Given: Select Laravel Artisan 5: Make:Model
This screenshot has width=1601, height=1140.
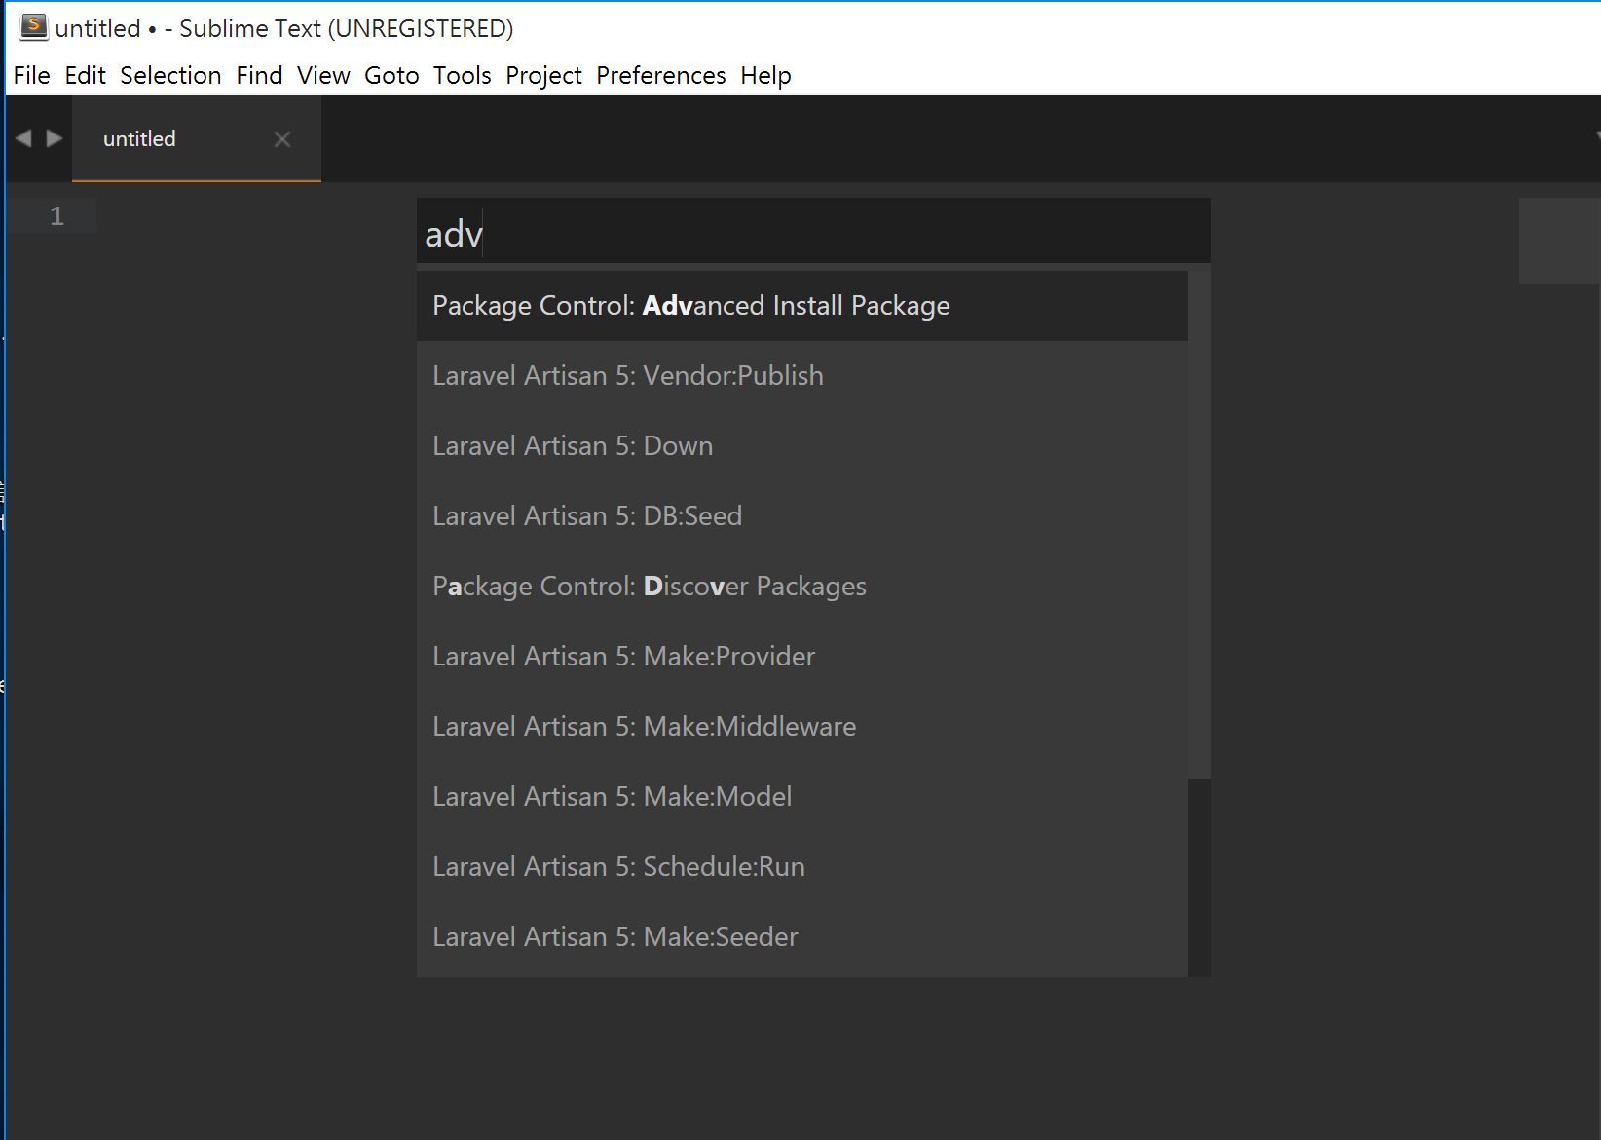Looking at the screenshot, I should coord(802,797).
